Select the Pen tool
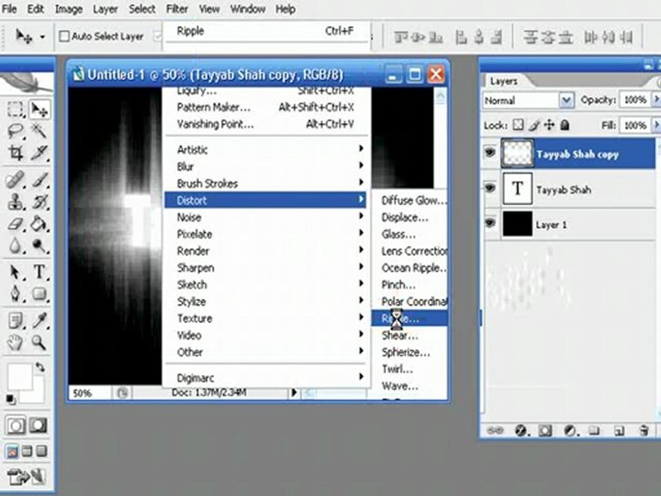Image resolution: width=661 pixels, height=496 pixels. pyautogui.click(x=16, y=293)
